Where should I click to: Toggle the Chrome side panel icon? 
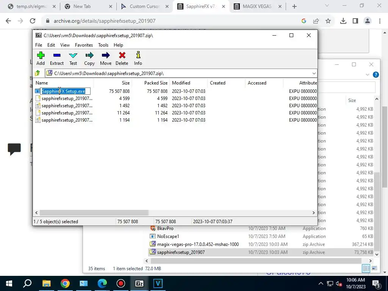[355, 21]
